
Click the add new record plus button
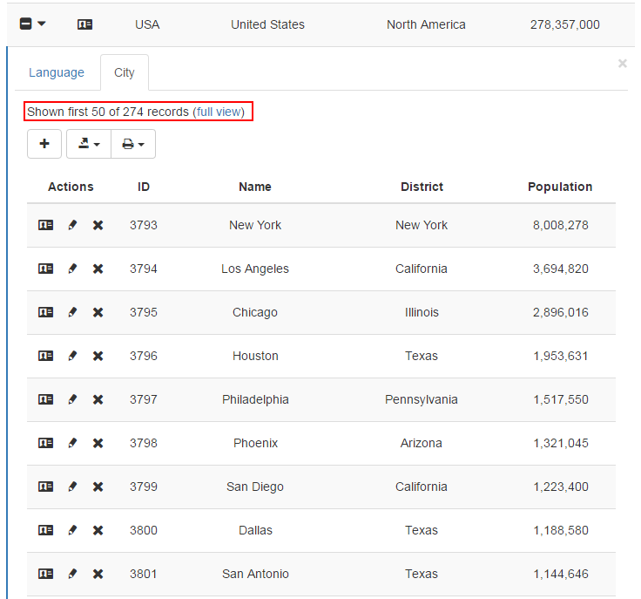click(x=44, y=144)
